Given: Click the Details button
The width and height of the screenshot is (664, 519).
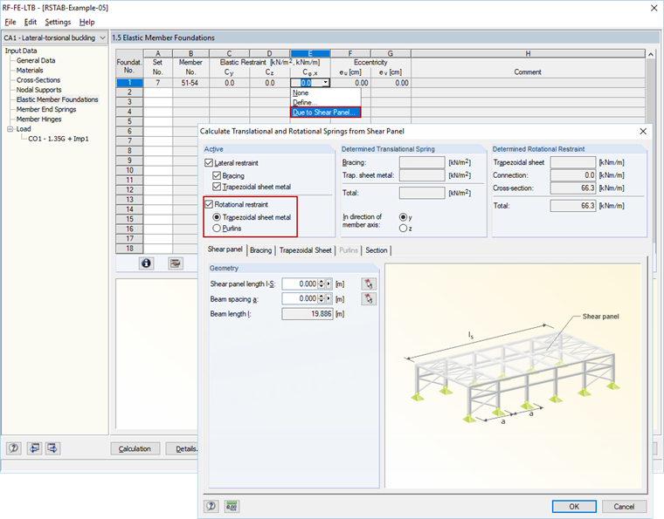Looking at the screenshot, I should [x=182, y=448].
